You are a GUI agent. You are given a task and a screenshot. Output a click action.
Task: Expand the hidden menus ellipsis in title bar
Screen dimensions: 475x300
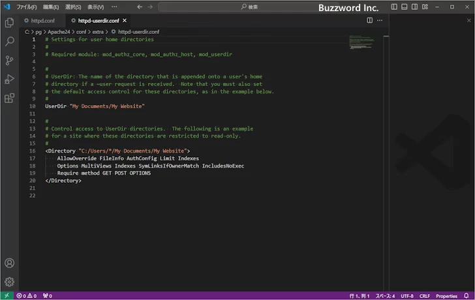[115, 7]
